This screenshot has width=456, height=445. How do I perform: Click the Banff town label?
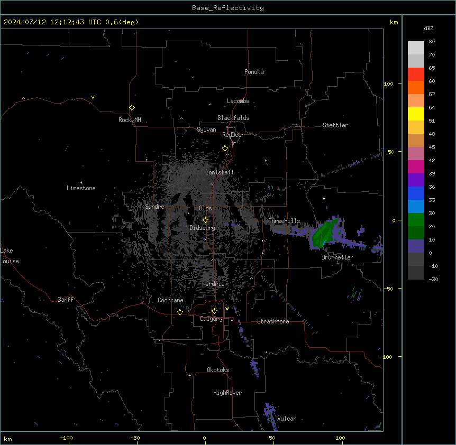click(x=66, y=300)
